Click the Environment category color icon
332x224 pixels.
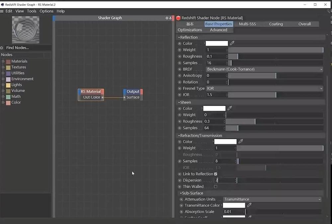8,79
